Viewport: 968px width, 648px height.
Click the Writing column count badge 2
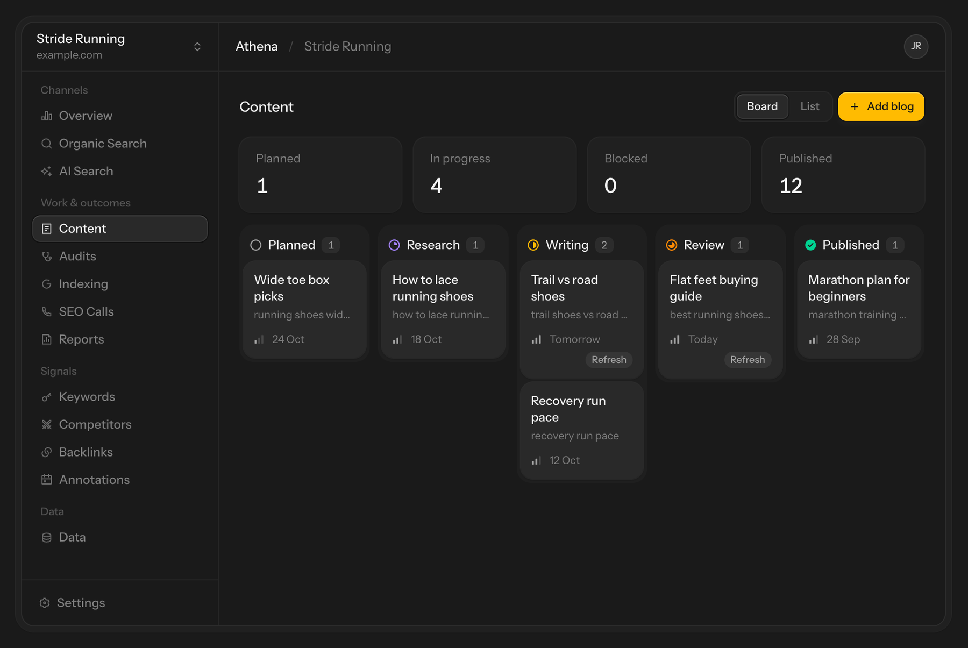pos(604,245)
